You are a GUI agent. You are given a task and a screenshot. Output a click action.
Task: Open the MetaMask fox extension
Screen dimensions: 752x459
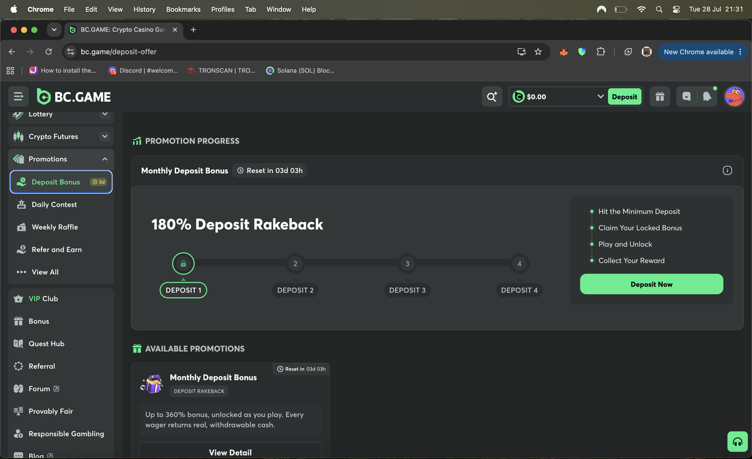click(x=563, y=52)
